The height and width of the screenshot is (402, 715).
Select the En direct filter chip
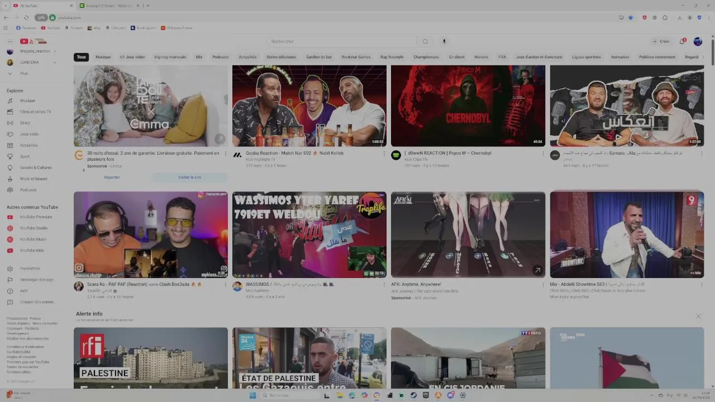point(456,57)
